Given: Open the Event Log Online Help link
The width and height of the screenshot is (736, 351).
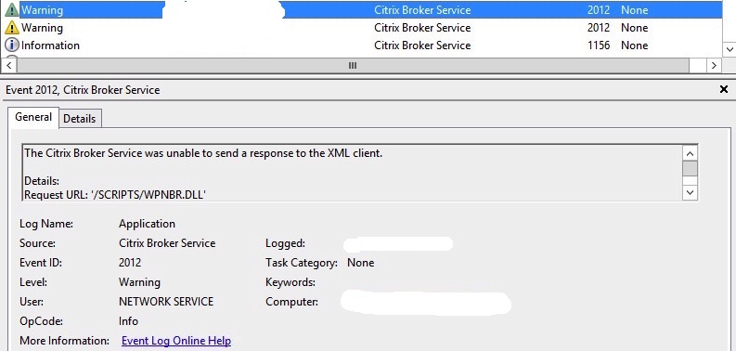Looking at the screenshot, I should [176, 341].
